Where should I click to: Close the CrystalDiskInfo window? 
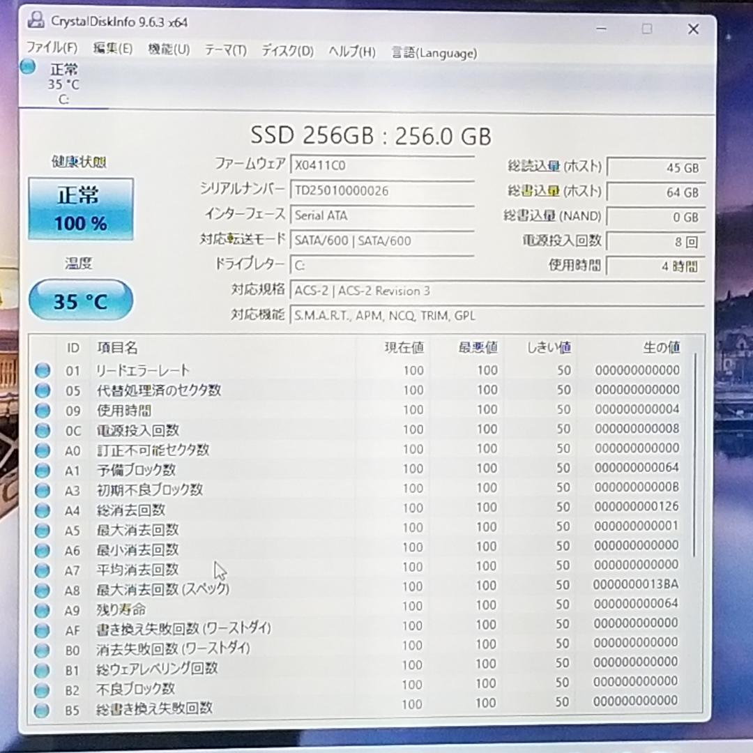pyautogui.click(x=693, y=29)
